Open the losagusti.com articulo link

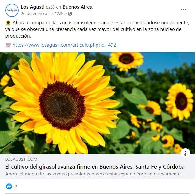coord(64,45)
